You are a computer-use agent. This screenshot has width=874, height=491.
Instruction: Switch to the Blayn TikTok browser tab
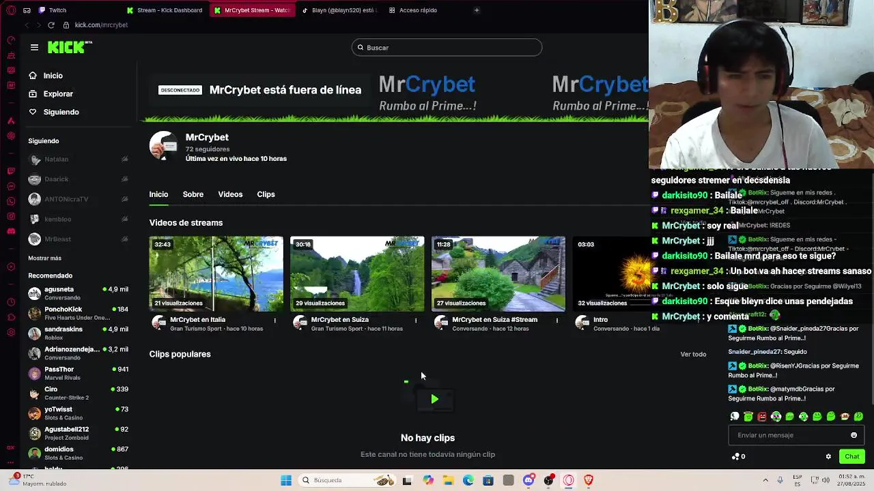(x=339, y=10)
